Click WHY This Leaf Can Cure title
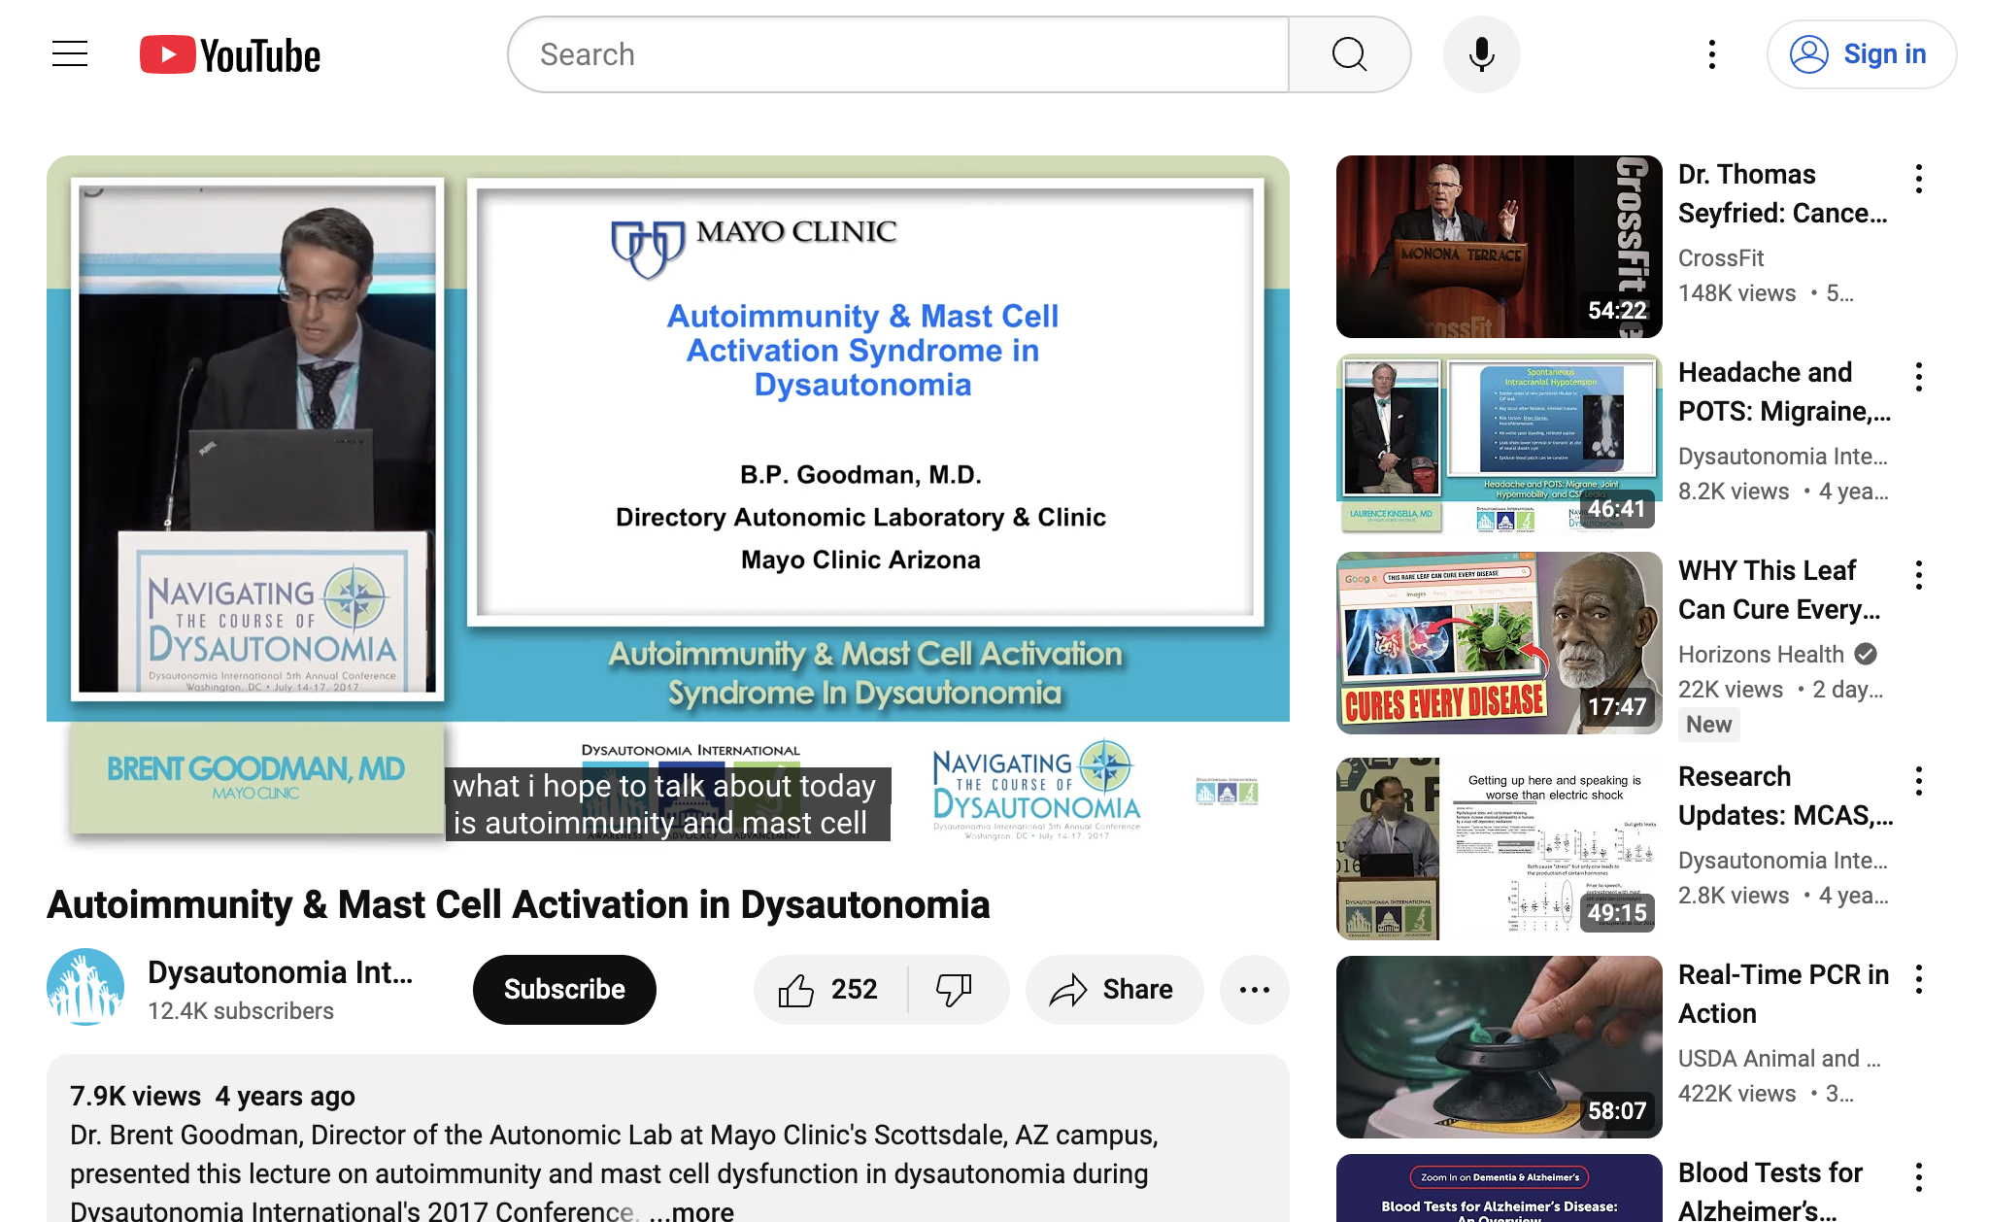Image resolution: width=1989 pixels, height=1222 pixels. click(1779, 590)
